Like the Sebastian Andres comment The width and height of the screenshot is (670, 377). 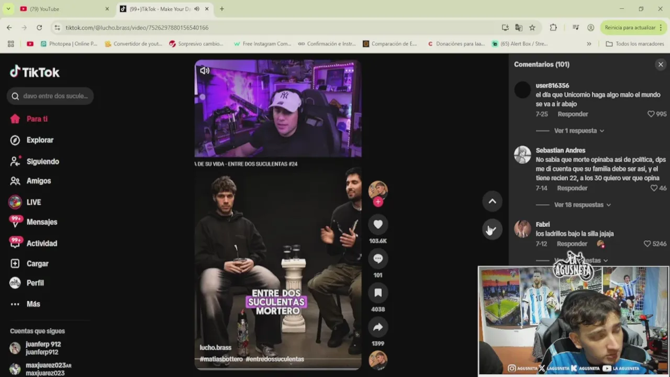point(654,188)
